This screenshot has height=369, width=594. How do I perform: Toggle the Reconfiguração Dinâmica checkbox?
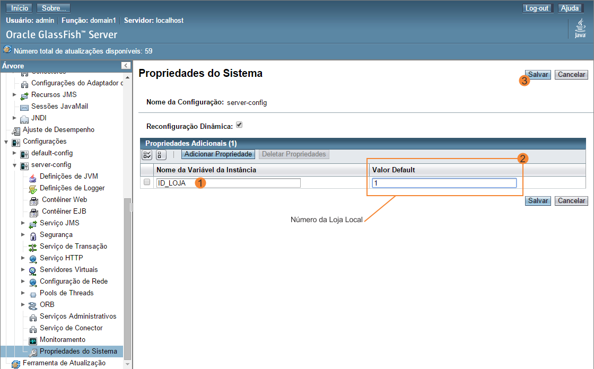[239, 125]
